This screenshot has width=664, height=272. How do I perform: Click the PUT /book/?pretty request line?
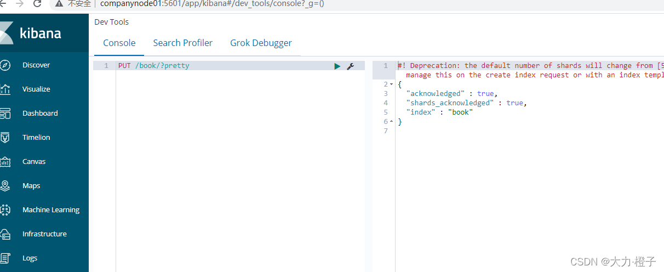tap(154, 66)
